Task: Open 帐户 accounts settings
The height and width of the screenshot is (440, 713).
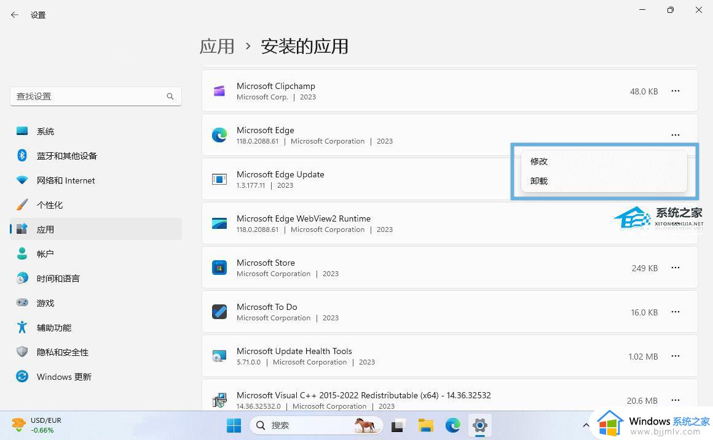Action: click(95, 254)
